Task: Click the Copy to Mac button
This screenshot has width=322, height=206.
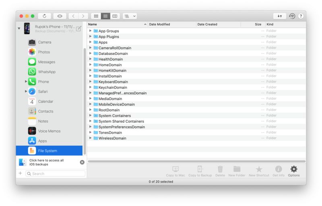Action: point(175,171)
